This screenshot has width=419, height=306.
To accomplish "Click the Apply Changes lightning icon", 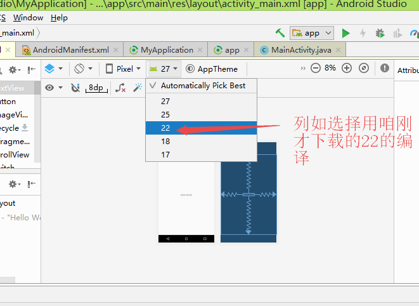I will [x=363, y=33].
